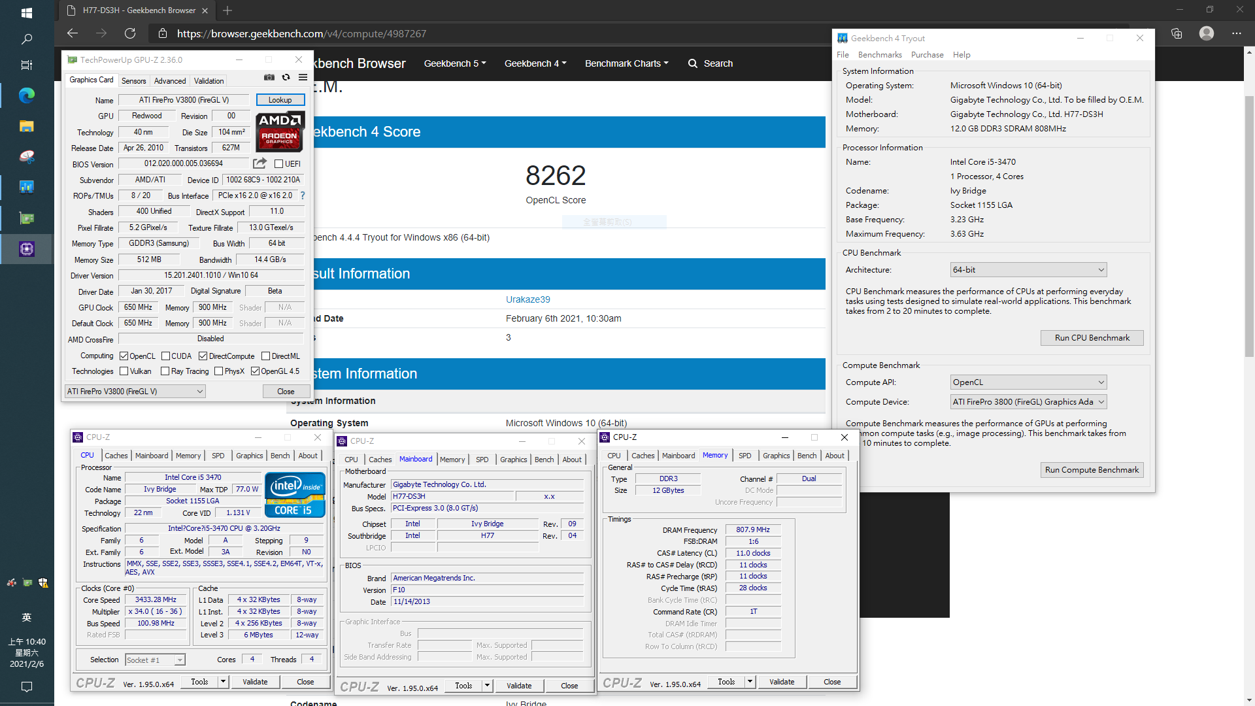Open Geekbench 4 Tryout Purchase menu

(x=927, y=55)
